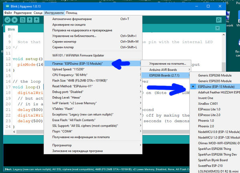
Task: Expand Arduino AVR Boards submenu
Action: click(166, 70)
